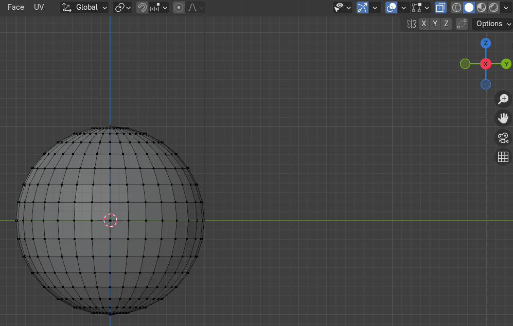Image resolution: width=513 pixels, height=326 pixels.
Task: Open the transform pivot point dropdown
Action: (123, 7)
